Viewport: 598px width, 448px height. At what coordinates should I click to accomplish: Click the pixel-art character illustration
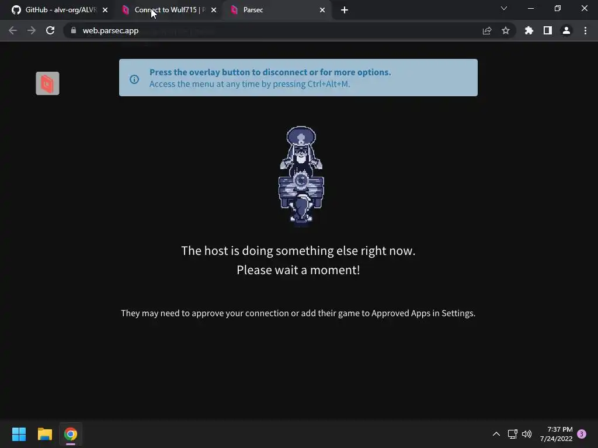[x=301, y=176]
